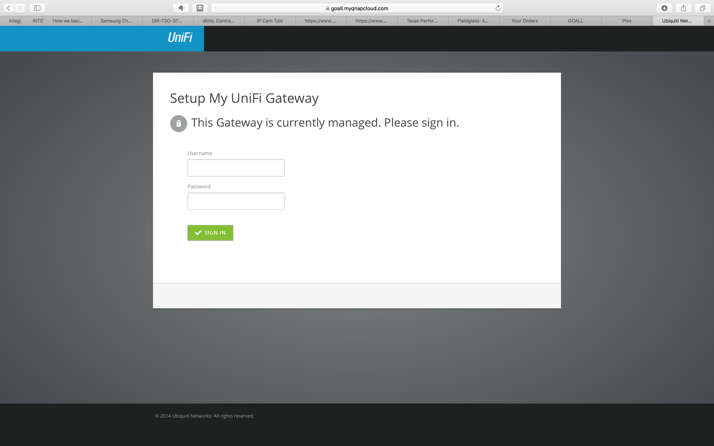
Task: Switch to the 'integ' tab
Action: [10, 21]
